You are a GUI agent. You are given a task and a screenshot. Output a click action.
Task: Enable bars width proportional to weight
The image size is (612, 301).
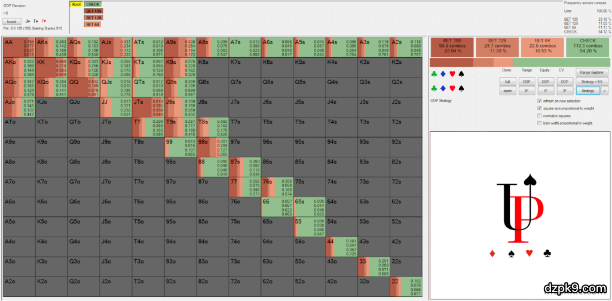coord(540,123)
